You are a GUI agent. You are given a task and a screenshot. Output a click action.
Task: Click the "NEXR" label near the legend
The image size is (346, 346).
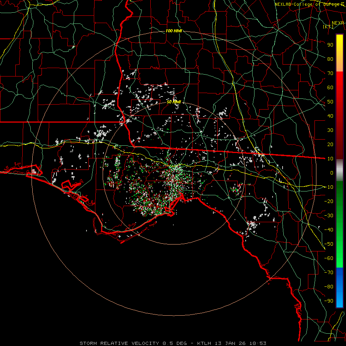coord(338,23)
